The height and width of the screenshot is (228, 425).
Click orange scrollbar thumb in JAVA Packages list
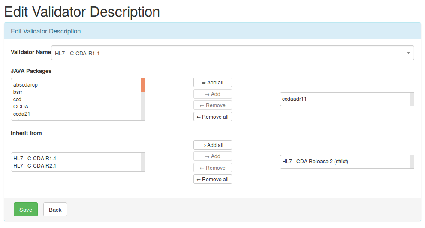143,85
